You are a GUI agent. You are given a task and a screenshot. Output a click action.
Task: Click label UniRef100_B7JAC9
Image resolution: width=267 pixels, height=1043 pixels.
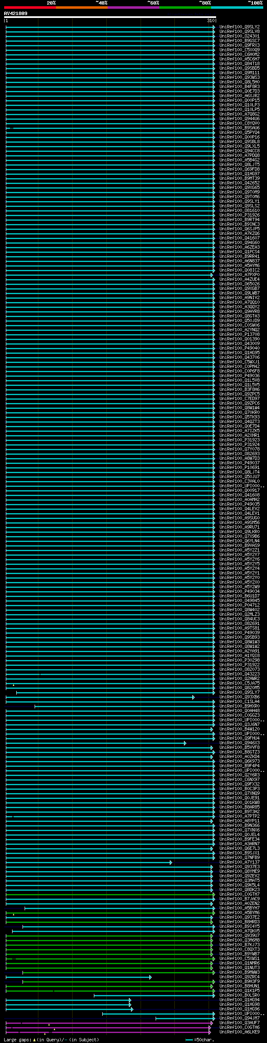coord(239,899)
